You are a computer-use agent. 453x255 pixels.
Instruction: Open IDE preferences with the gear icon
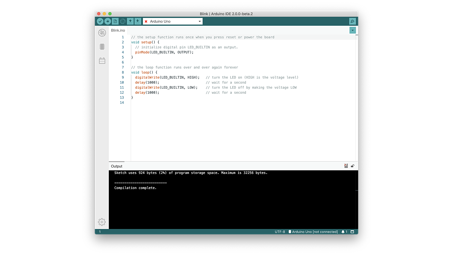click(x=102, y=222)
